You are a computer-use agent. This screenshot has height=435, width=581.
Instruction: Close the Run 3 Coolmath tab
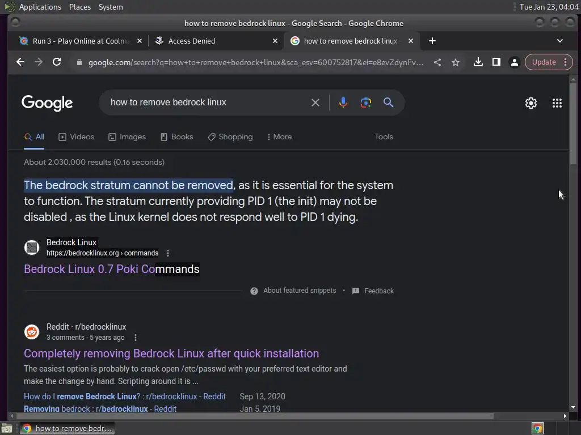(140, 41)
